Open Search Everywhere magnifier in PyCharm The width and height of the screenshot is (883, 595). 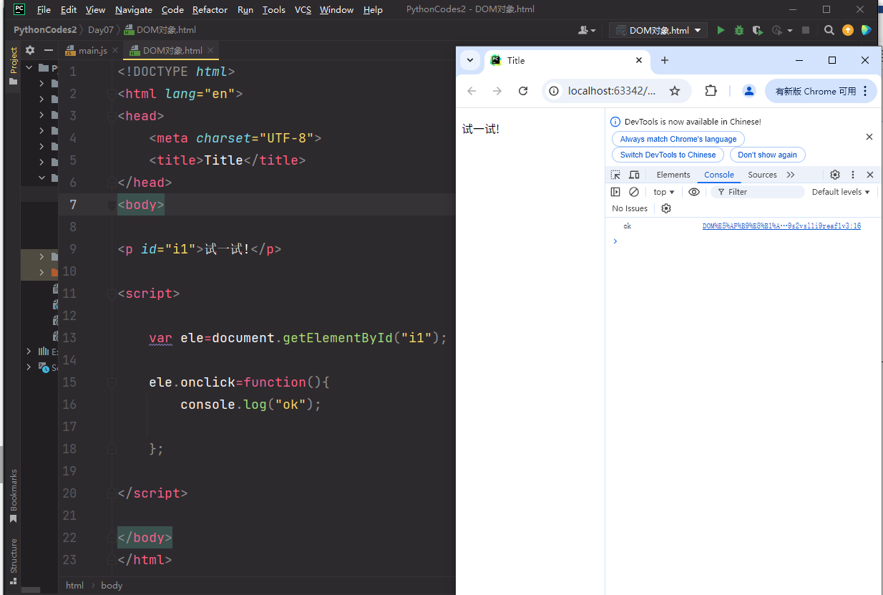coord(829,30)
